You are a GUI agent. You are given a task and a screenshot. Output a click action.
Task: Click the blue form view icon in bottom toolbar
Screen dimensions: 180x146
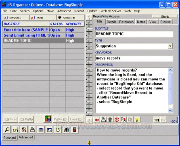[49, 130]
